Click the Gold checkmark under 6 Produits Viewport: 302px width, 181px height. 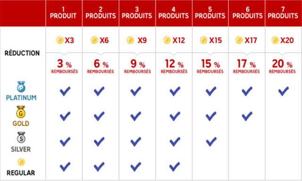pos(247,116)
